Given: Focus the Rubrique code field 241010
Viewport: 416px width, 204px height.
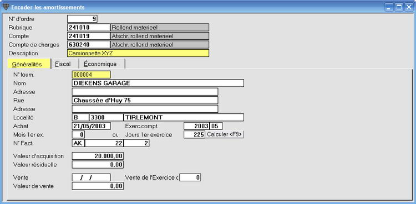Looking at the screenshot, I should (x=89, y=28).
